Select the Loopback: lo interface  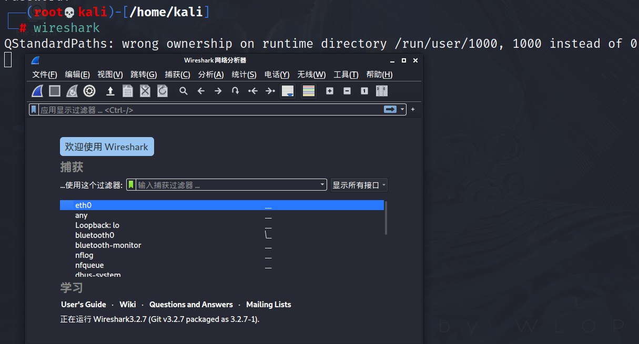(x=222, y=225)
